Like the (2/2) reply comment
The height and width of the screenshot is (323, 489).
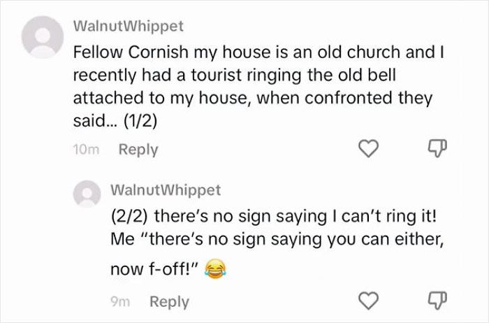point(370,301)
